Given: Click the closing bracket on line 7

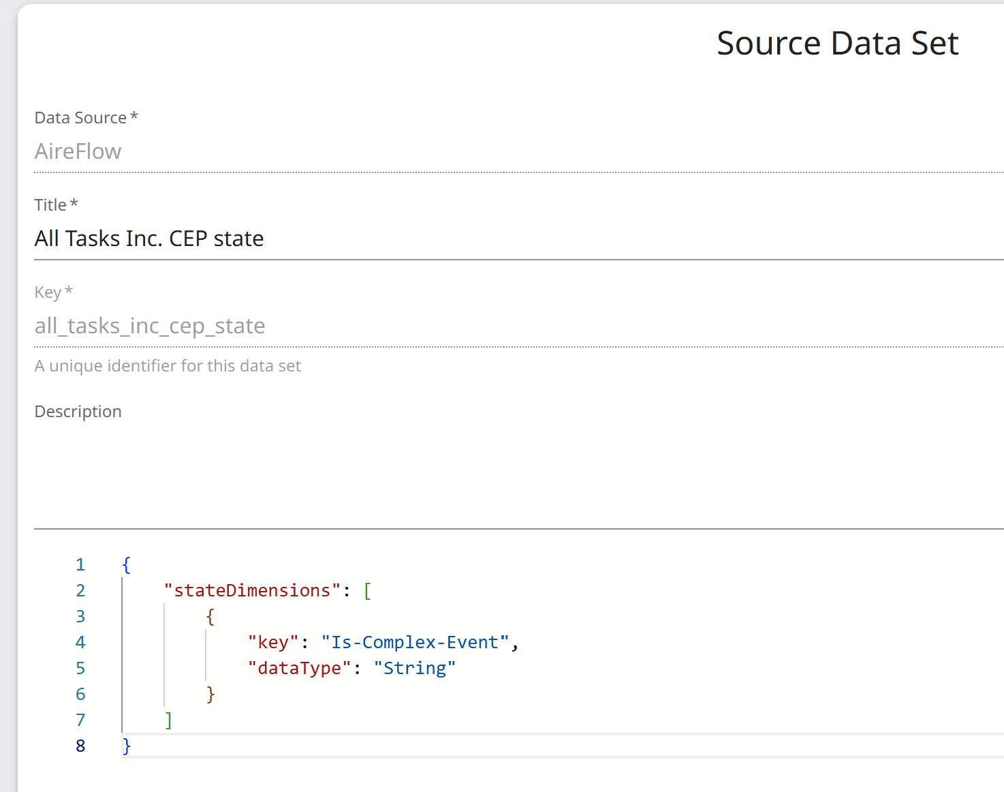Looking at the screenshot, I should (168, 720).
